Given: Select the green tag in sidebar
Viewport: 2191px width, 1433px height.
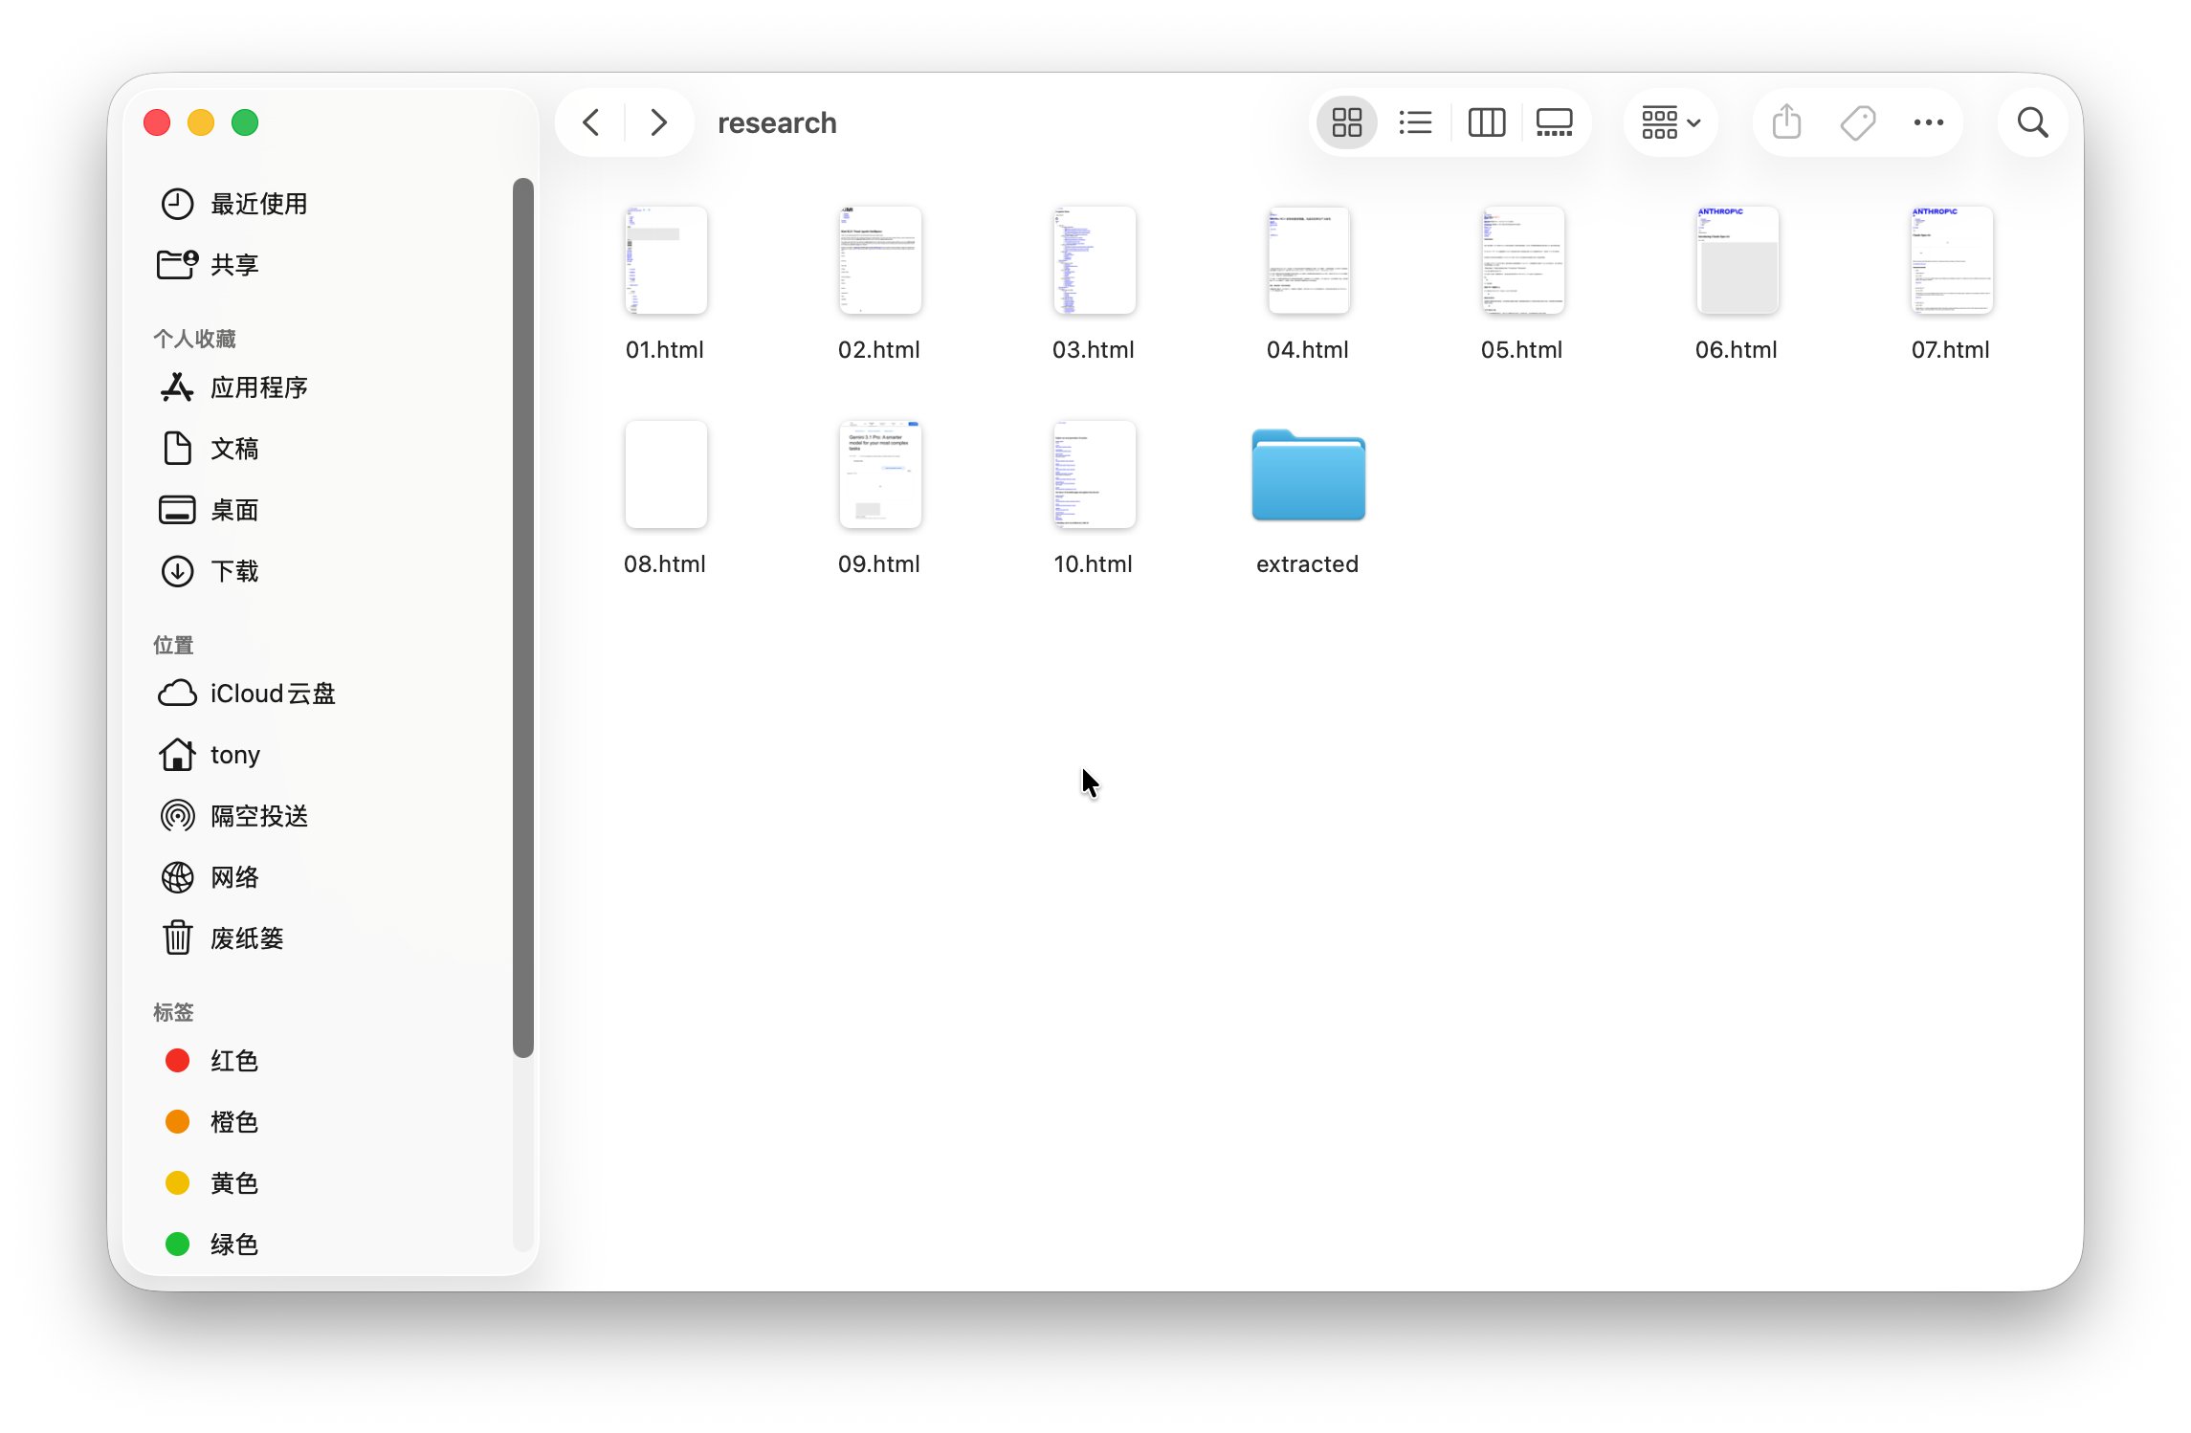Looking at the screenshot, I should pos(233,1245).
